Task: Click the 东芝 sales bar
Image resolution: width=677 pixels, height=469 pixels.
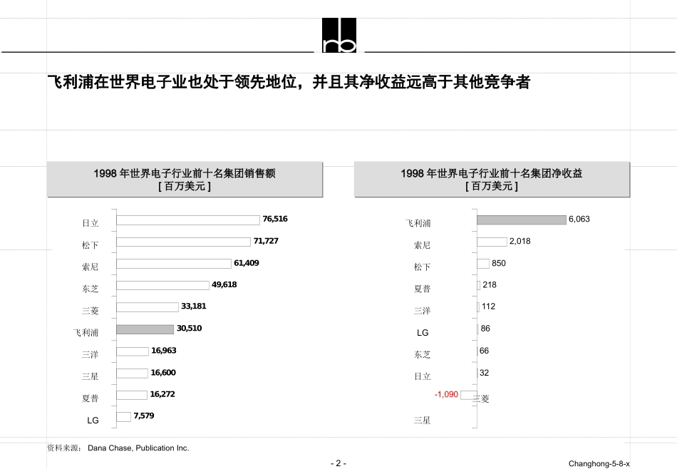Action: click(162, 285)
